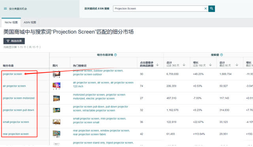Click 'rear projection screen fabric' terms

tap(90, 134)
